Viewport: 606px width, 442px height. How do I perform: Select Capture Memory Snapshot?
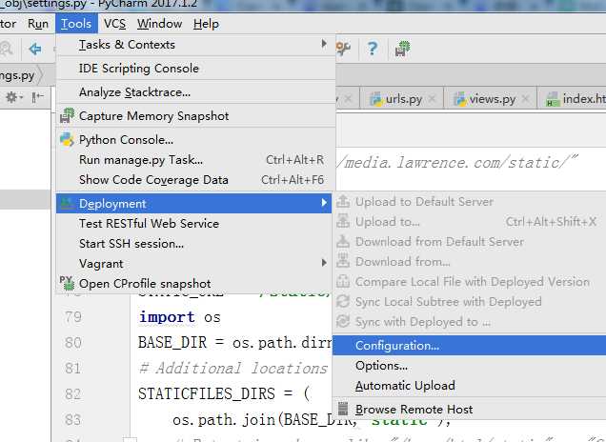pos(195,116)
